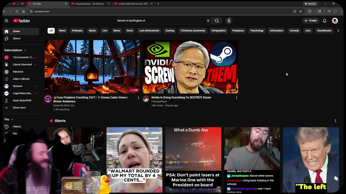Select the Soundtracks filter chip
Image resolution: width=346 pixels, height=194 pixels.
[x=324, y=31]
